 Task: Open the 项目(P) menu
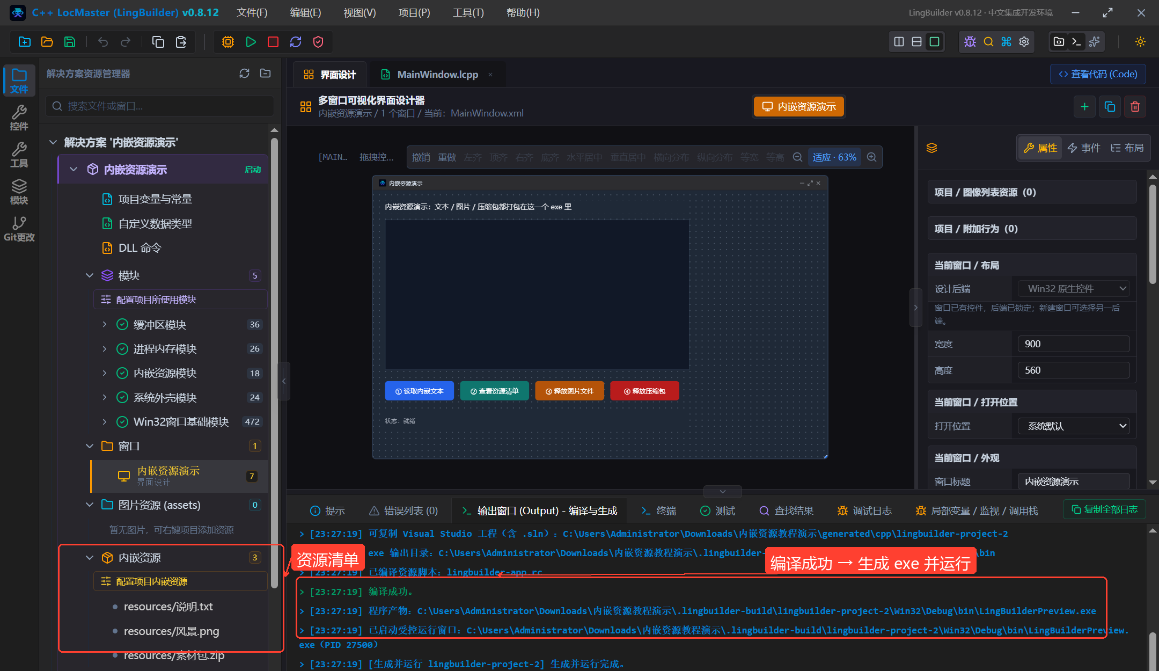point(414,12)
